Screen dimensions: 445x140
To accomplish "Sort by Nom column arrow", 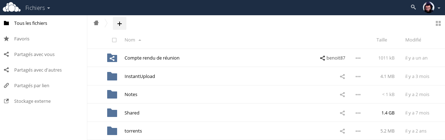I will tap(140, 40).
